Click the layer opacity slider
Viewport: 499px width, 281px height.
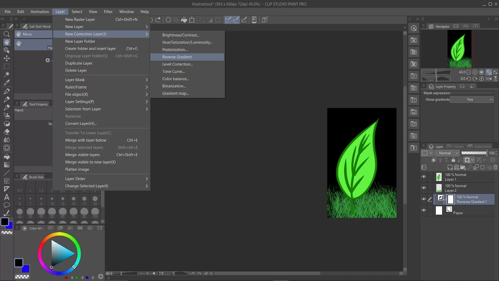point(474,153)
